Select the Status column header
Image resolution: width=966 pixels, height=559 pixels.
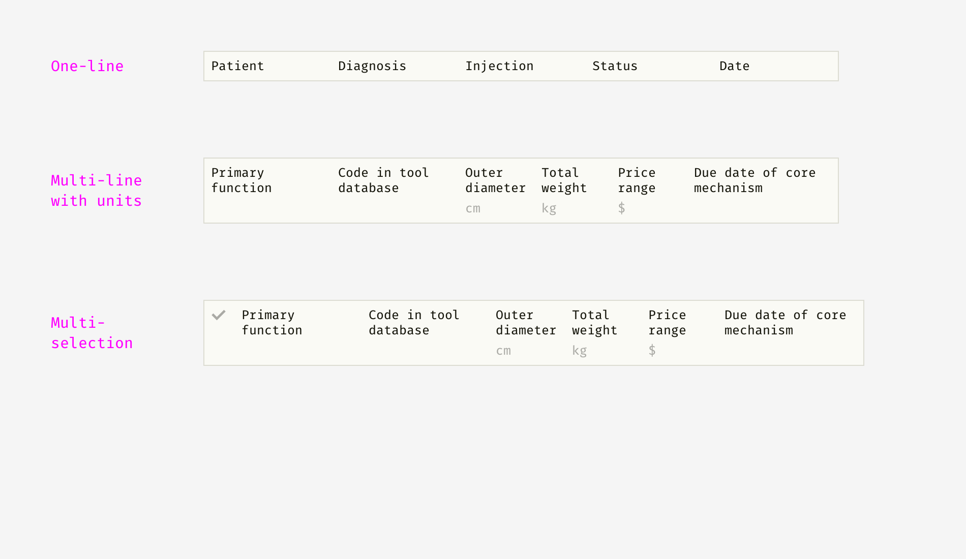(x=615, y=66)
